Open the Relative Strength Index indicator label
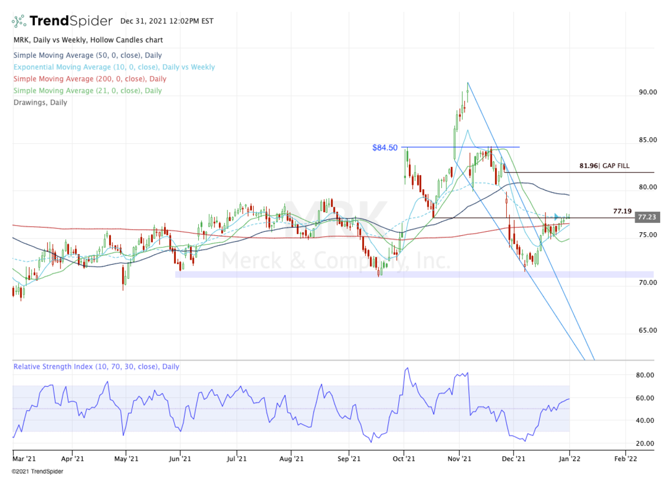The width and height of the screenshot is (672, 477). tap(96, 367)
